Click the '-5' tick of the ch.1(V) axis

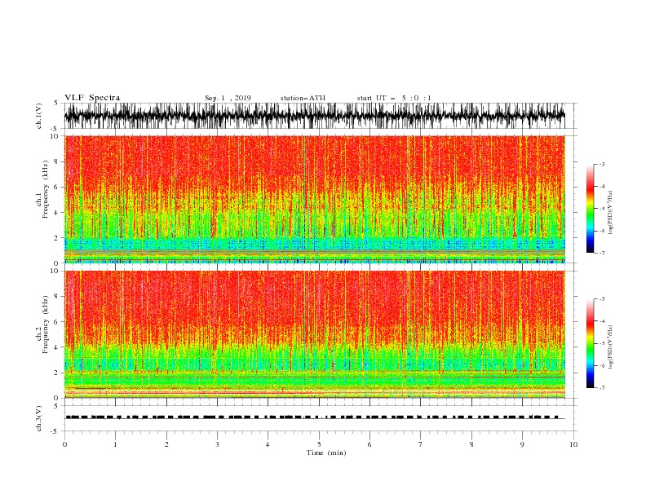click(x=55, y=129)
